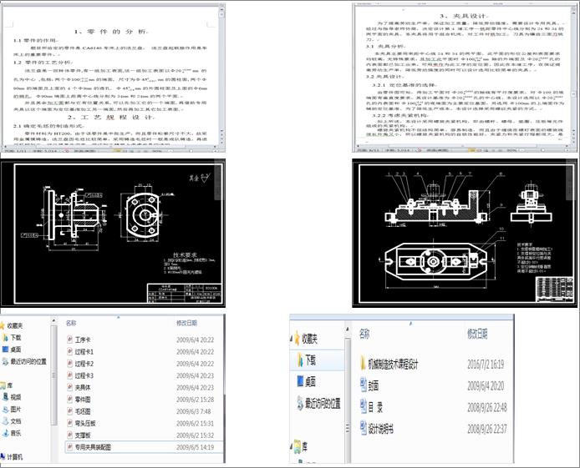
Task: Select 库 in left explorer sidebar
Action: click(x=7, y=385)
